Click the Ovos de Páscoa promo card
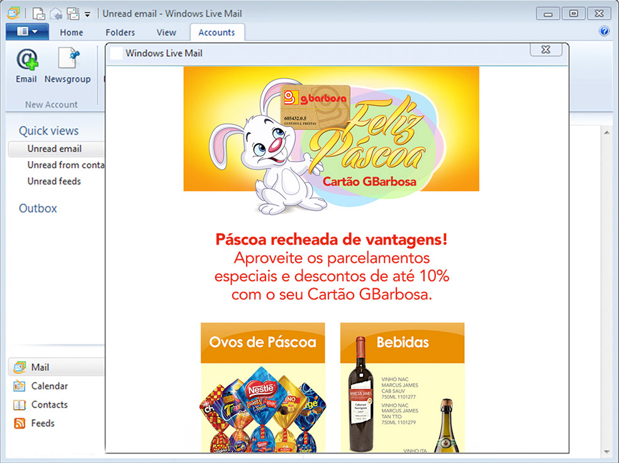 tap(263, 388)
